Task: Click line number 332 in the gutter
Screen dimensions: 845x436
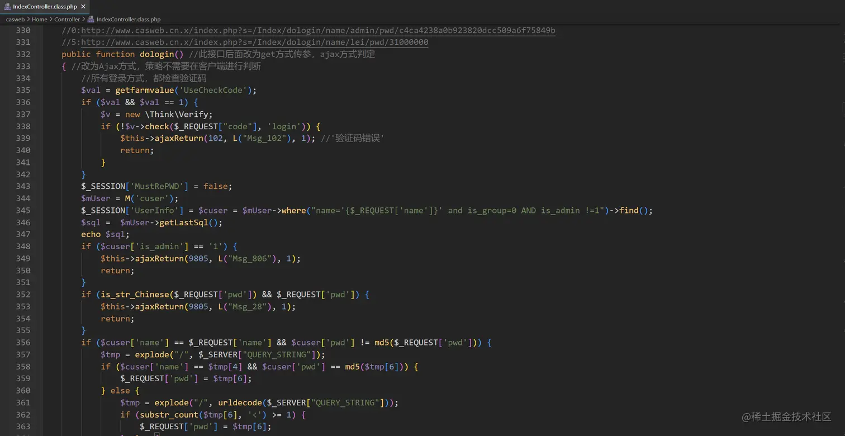Action: (x=23, y=54)
